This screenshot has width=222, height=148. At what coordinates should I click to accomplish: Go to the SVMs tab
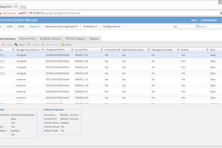21,27
